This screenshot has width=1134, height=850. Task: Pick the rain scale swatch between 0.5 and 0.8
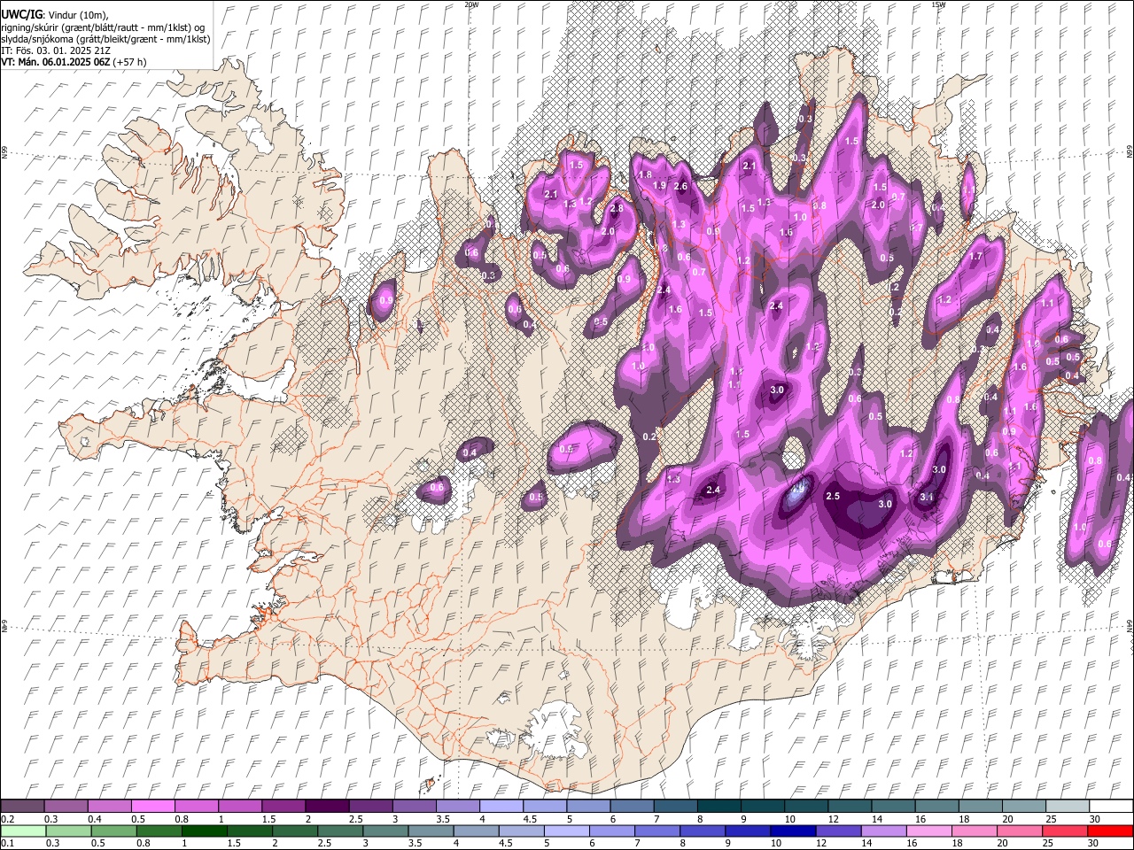point(113,831)
